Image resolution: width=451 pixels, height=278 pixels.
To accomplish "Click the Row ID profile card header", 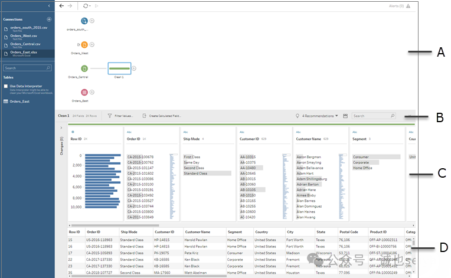I will [x=76, y=139].
